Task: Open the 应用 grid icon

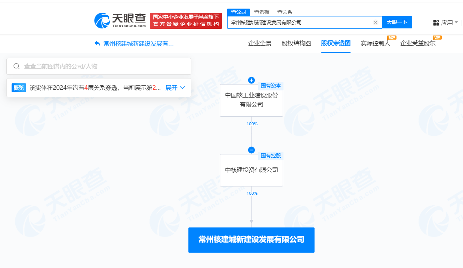Action: pyautogui.click(x=436, y=23)
